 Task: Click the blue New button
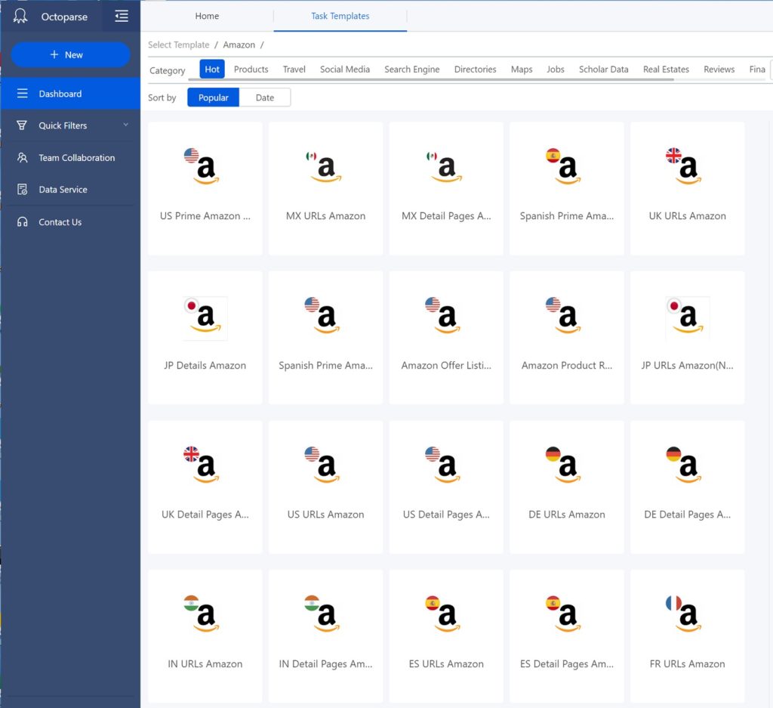pyautogui.click(x=70, y=54)
